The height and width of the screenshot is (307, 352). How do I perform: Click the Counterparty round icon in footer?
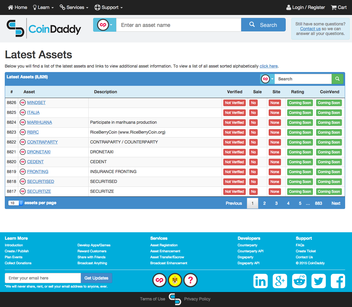tap(159, 280)
